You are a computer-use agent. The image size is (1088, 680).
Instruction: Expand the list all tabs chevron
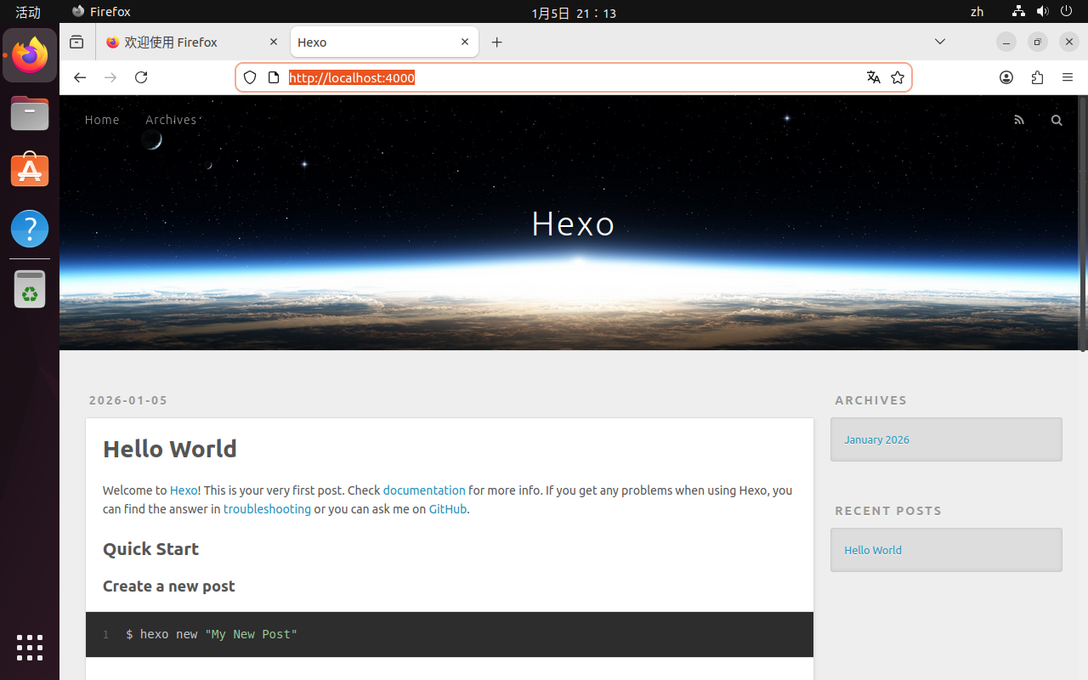pos(940,42)
